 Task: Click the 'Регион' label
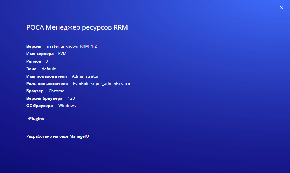[x=34, y=61]
